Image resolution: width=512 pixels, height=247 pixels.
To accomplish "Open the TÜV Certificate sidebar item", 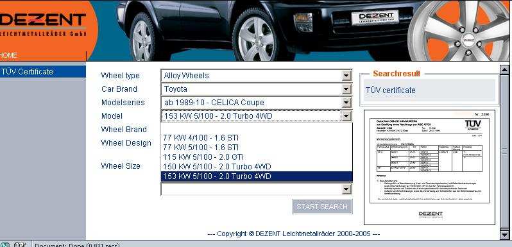I will pos(43,72).
